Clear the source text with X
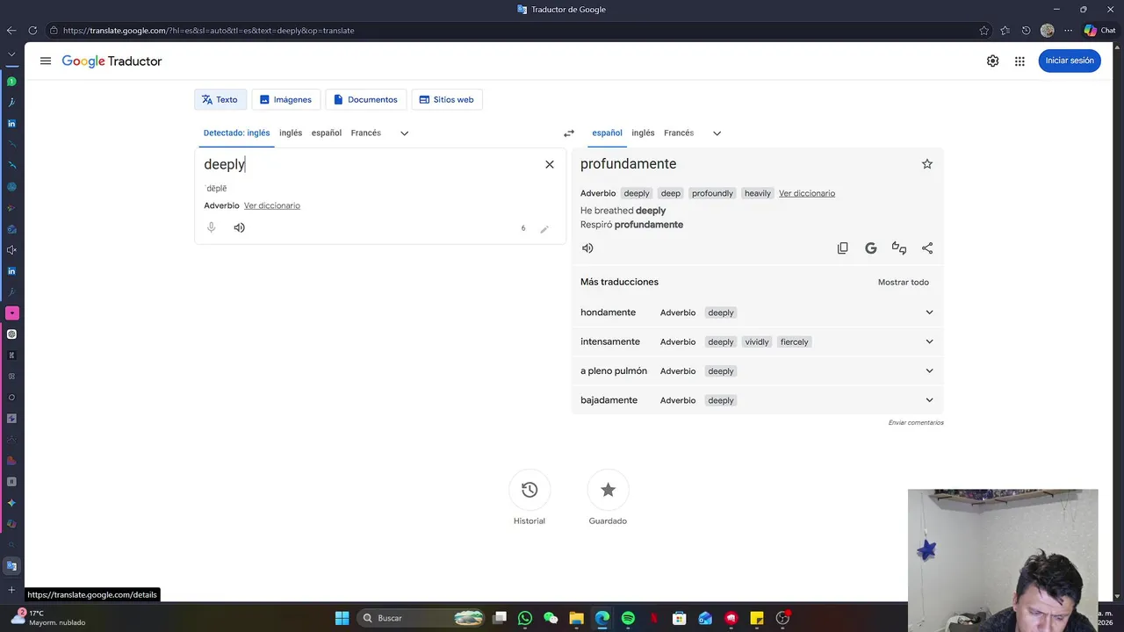The image size is (1124, 632). point(550,164)
